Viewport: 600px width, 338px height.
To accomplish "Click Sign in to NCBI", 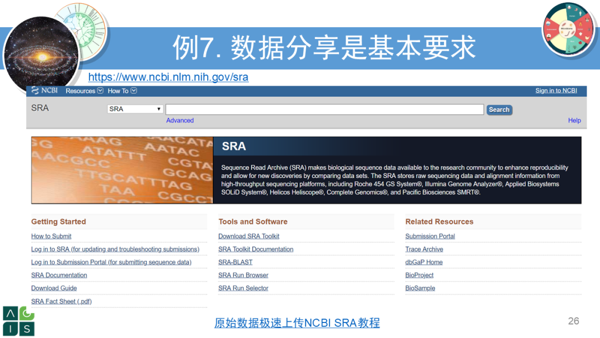I will (x=556, y=90).
